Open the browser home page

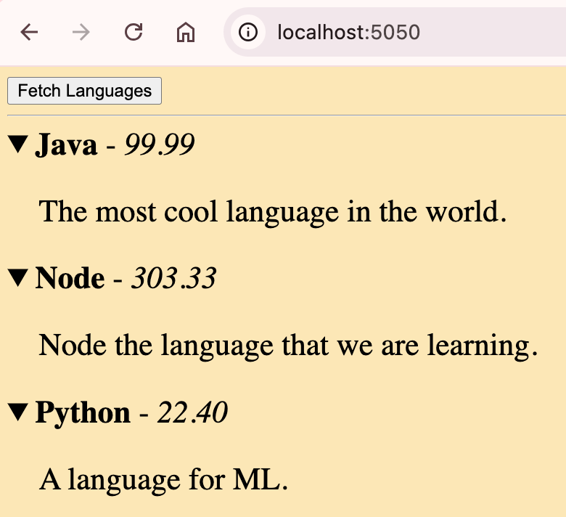tap(186, 33)
